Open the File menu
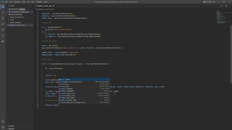Screen dimensions: 232x130 pos(7,2)
